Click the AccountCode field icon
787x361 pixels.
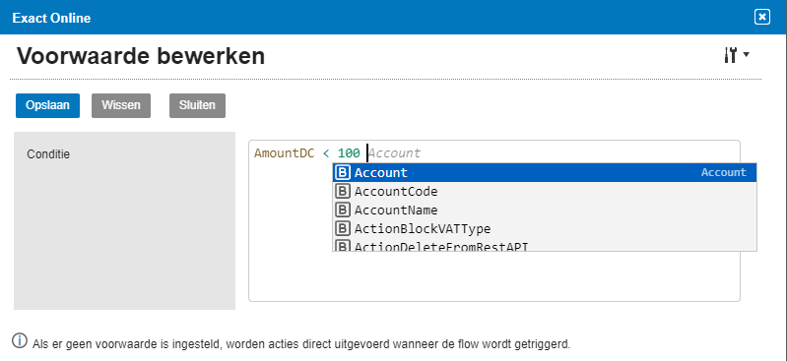tap(343, 192)
